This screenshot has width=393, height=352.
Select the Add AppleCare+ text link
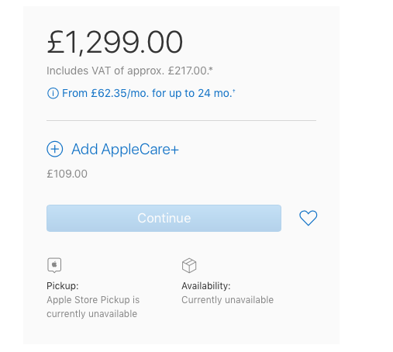pyautogui.click(x=125, y=150)
